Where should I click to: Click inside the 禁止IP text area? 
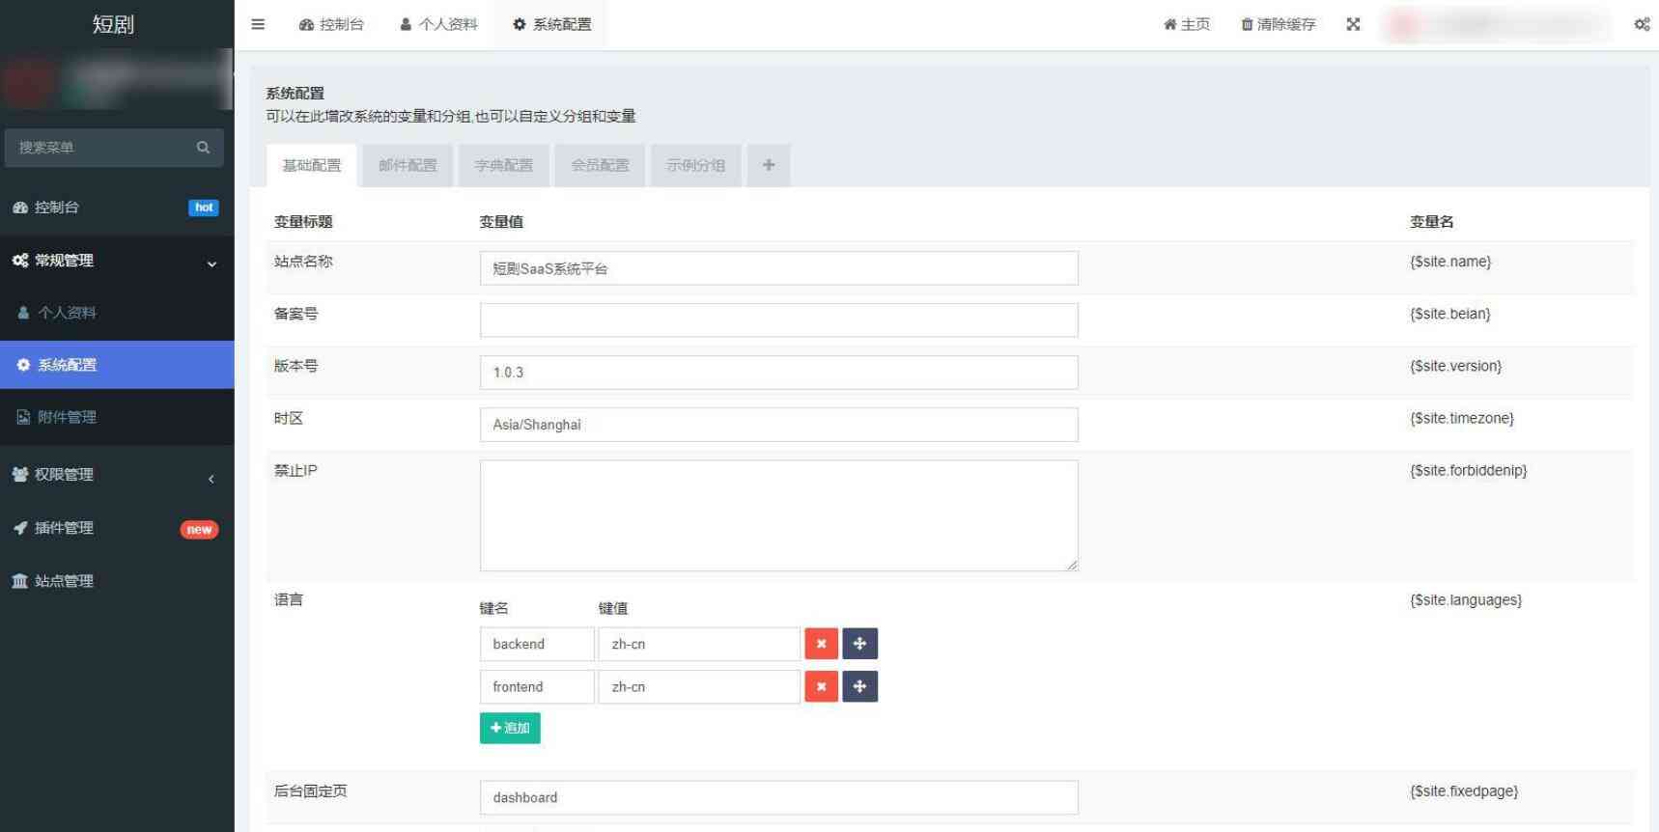tap(778, 515)
